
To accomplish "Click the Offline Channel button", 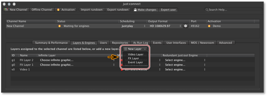I will 42,10.
